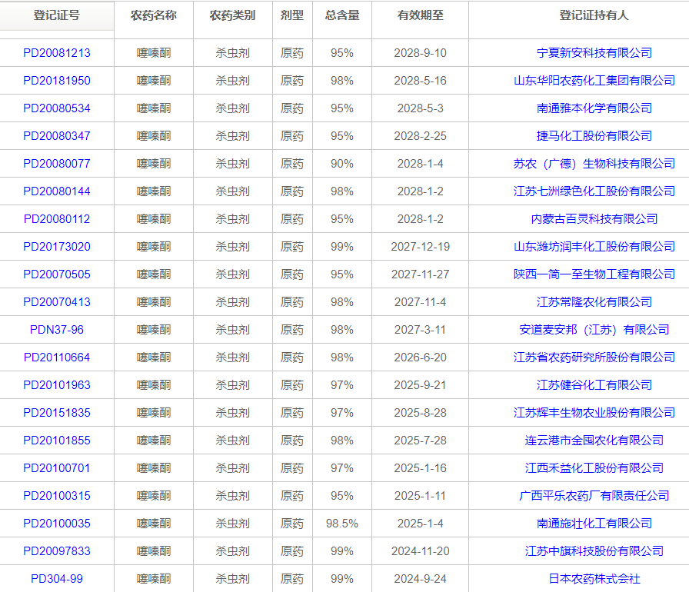Viewport: 689px width, 592px height.
Task: Select expiry date 2026-6-20 cell
Action: pyautogui.click(x=420, y=358)
